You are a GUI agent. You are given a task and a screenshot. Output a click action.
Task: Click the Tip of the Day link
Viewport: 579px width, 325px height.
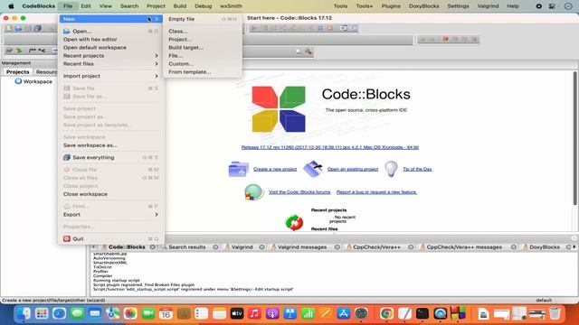pos(417,169)
